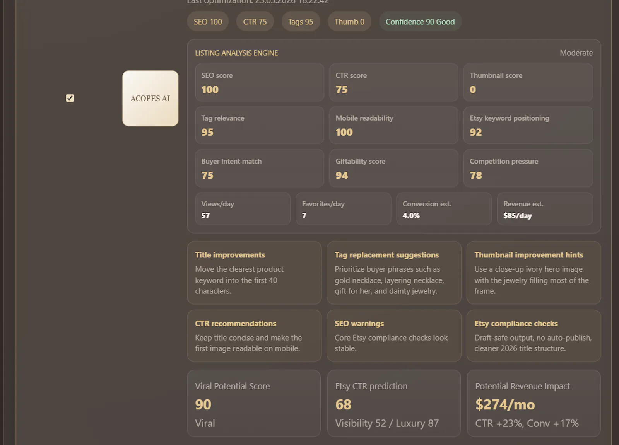Select the Etsy keyword positioning card

(528, 125)
